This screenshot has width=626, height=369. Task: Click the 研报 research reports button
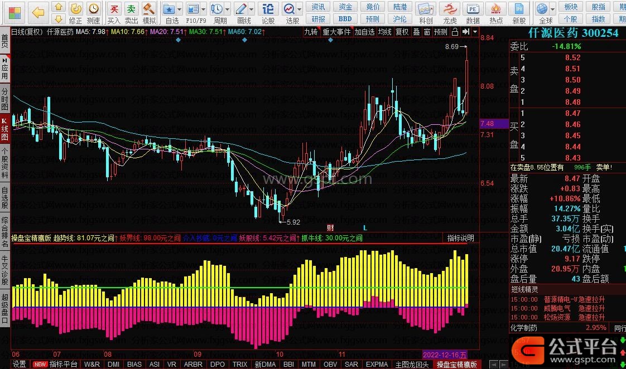pos(318,19)
